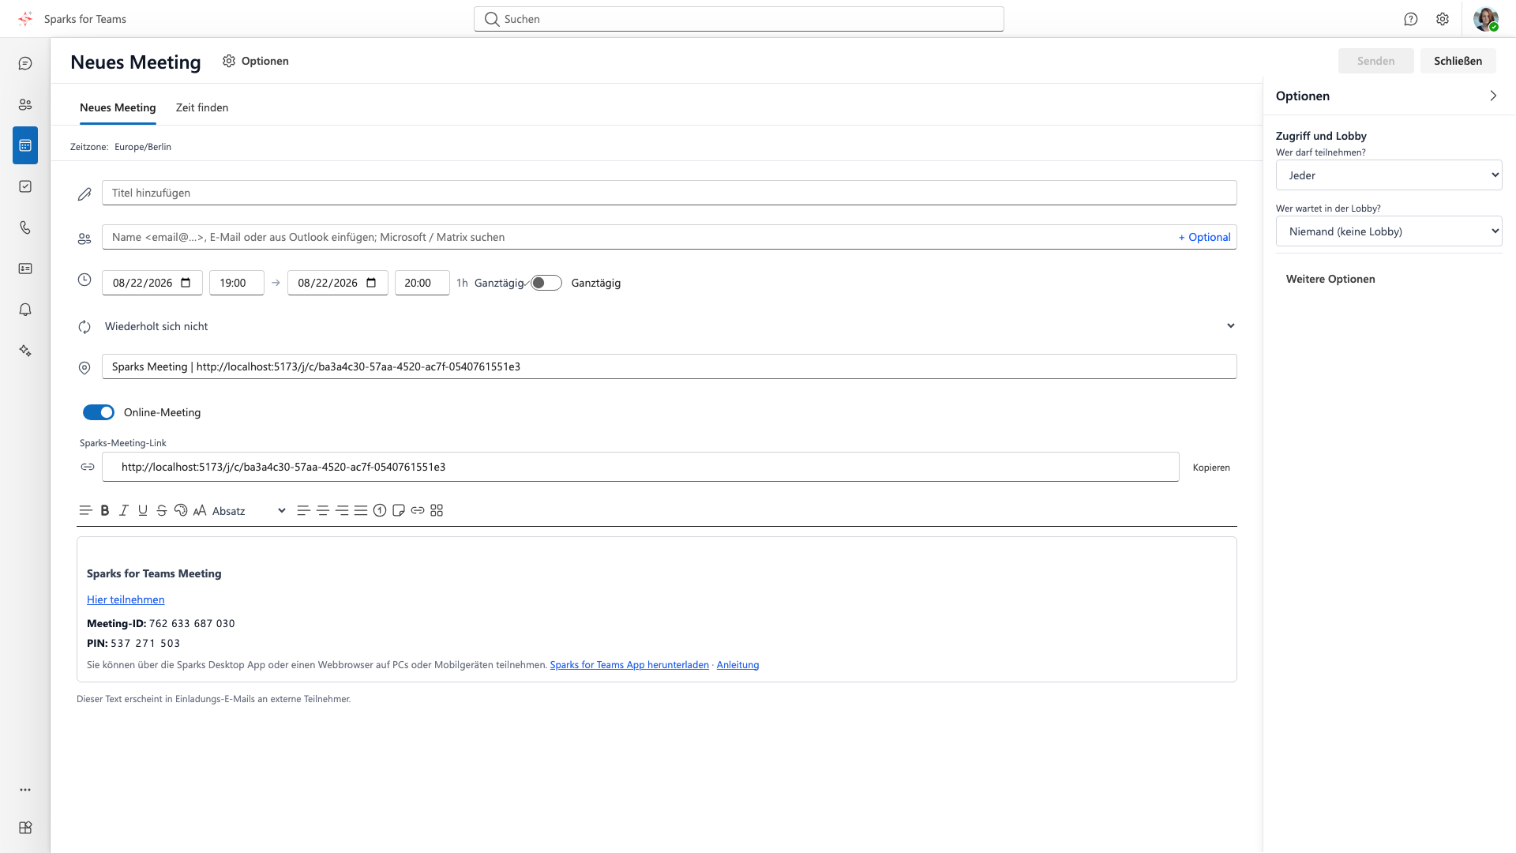Image resolution: width=1516 pixels, height=853 pixels.
Task: Insert a hyperlink via the editor toolbar
Action: pos(418,511)
